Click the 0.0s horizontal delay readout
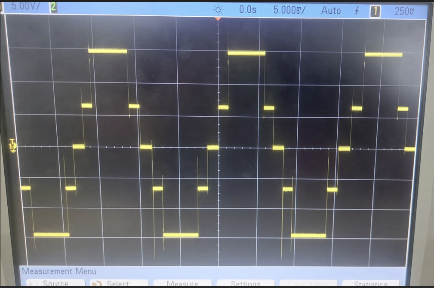The image size is (434, 288). tap(248, 9)
